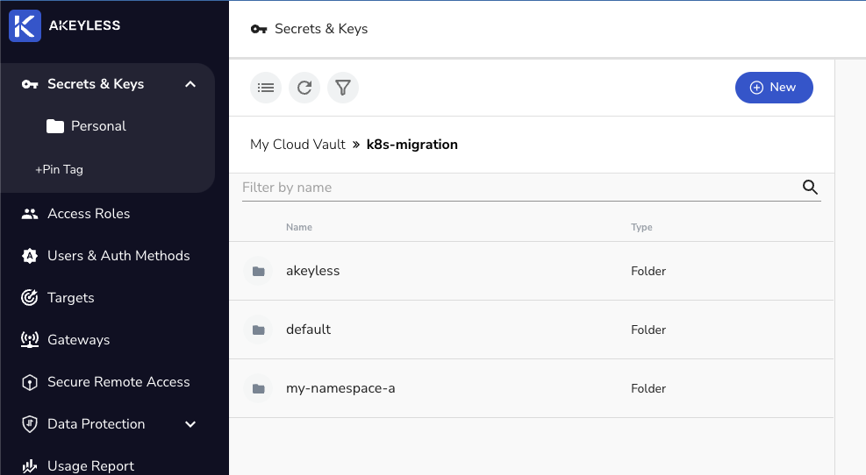Screen dimensions: 866x475
Task: Click +Pin Tag link
Action: (59, 169)
